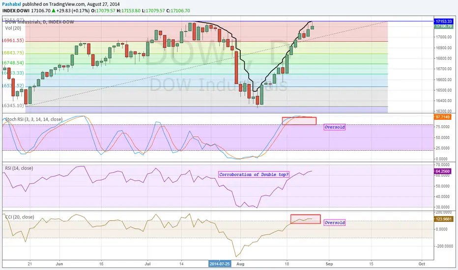The image size is (458, 270).
Task: Click the INDEX:DOWI symbol label
Action: [x=16, y=11]
